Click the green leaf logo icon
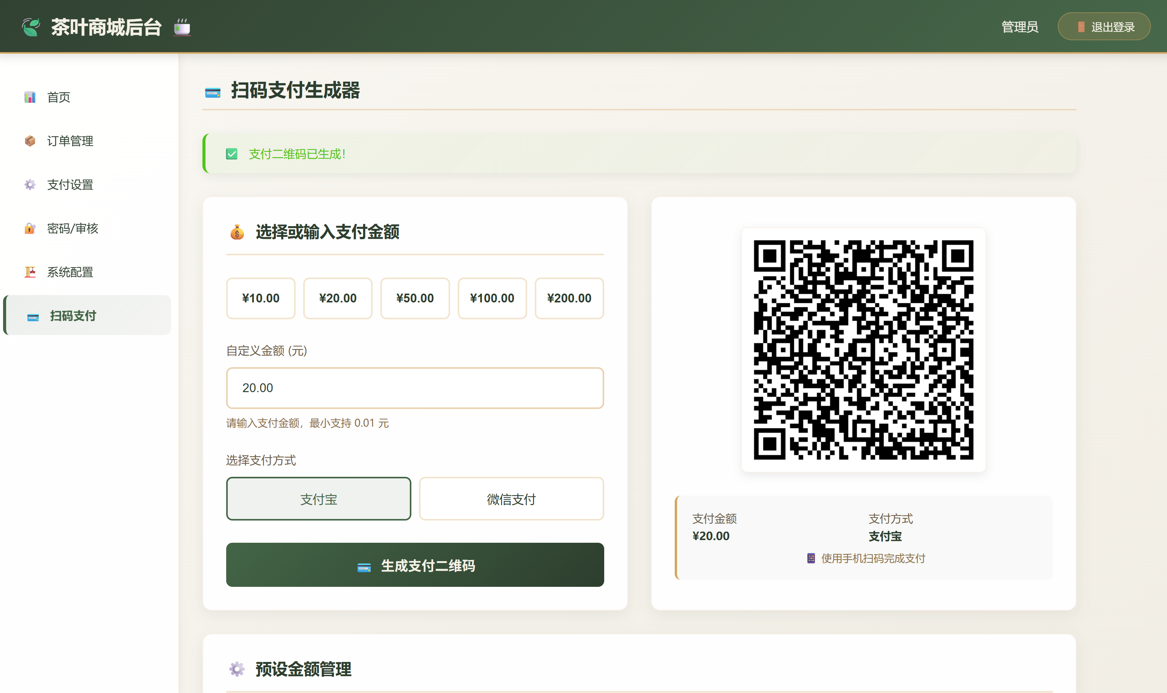Image resolution: width=1167 pixels, height=693 pixels. pos(31,27)
